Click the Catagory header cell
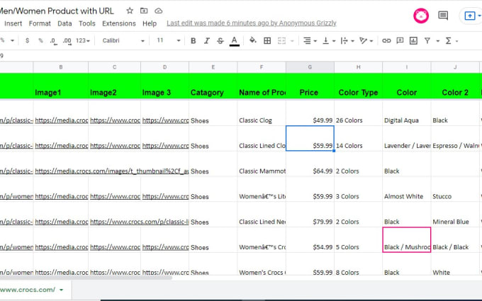 [x=213, y=86]
